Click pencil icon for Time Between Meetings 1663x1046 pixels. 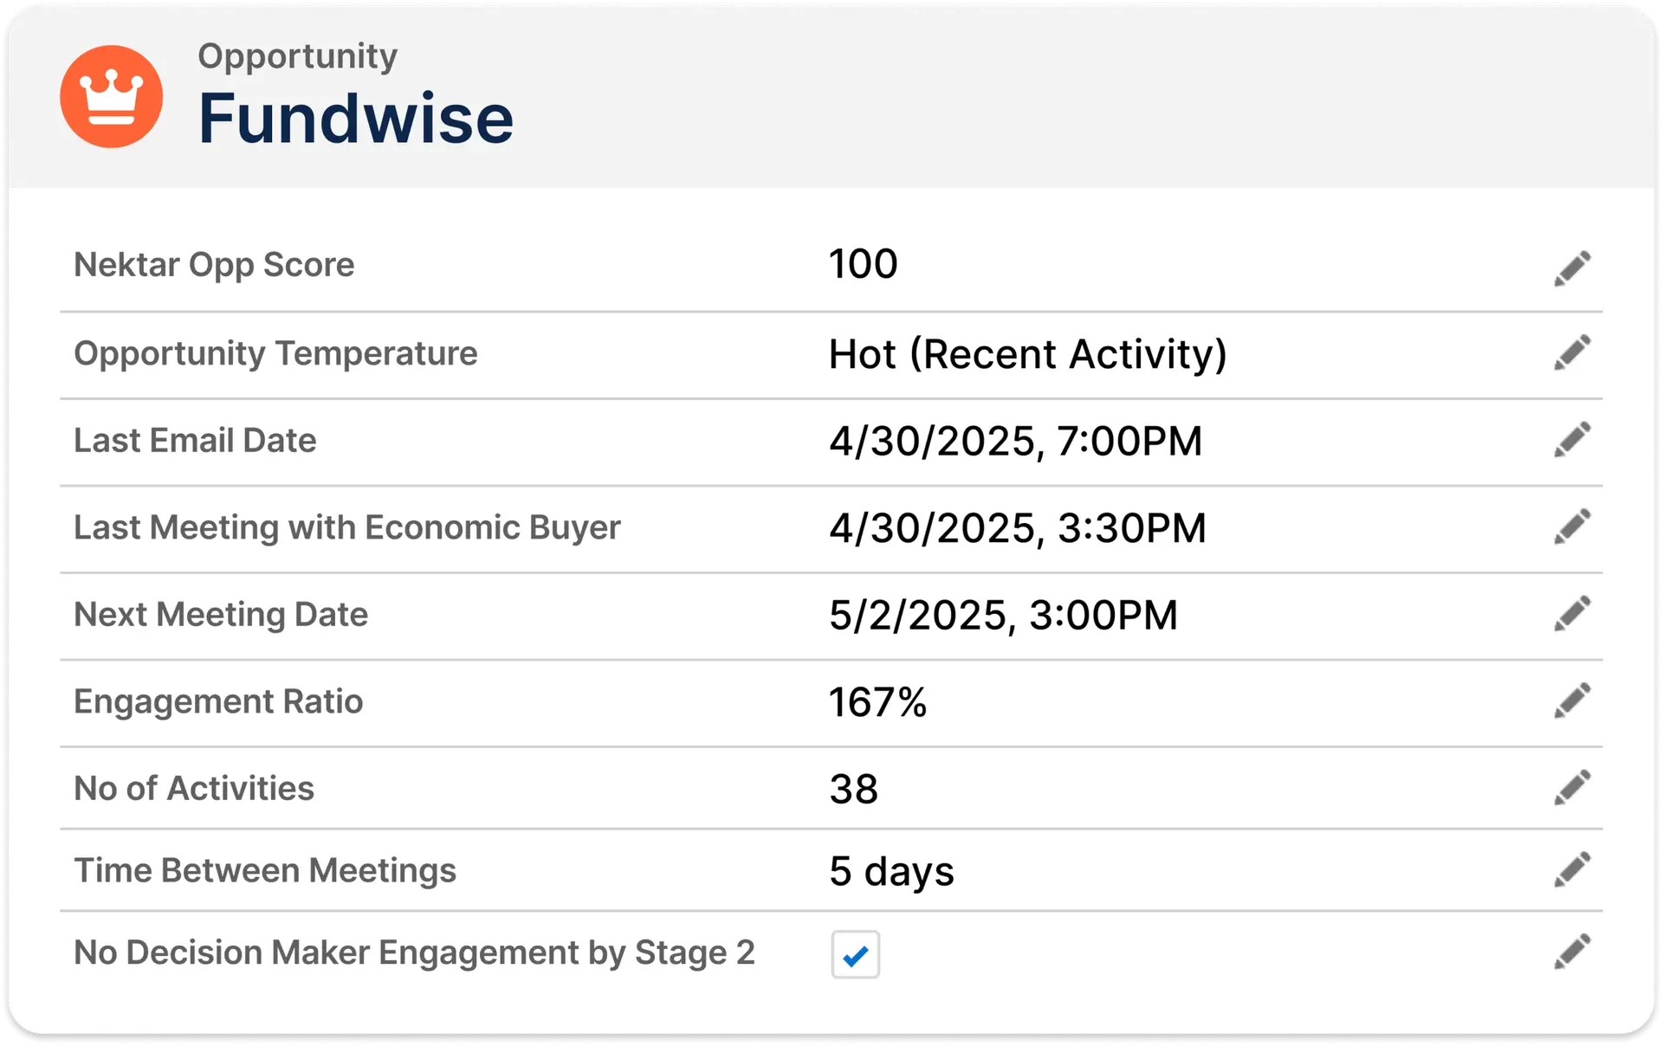pyautogui.click(x=1572, y=869)
